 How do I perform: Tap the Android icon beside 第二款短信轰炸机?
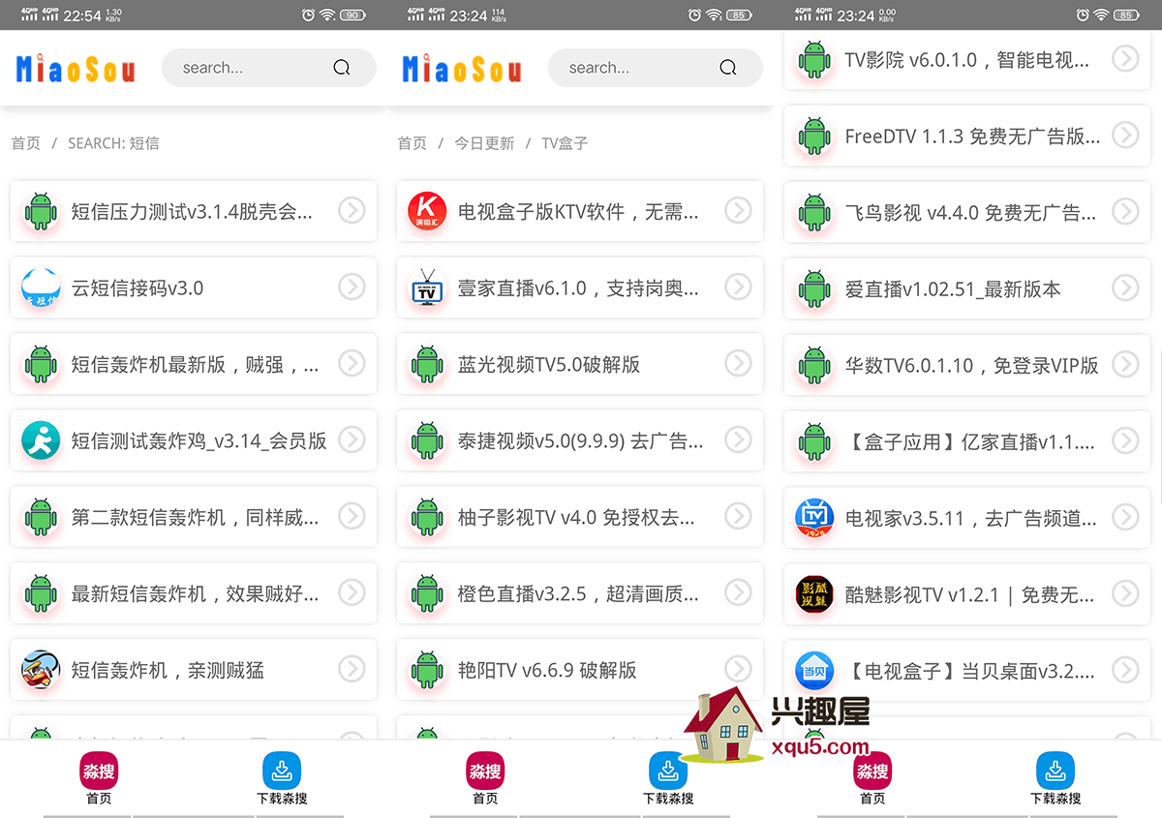click(41, 517)
